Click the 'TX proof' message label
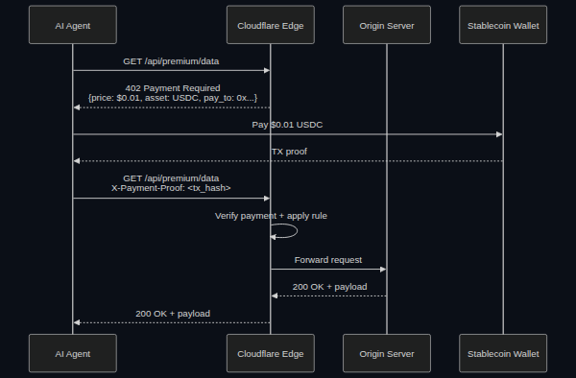This screenshot has height=378, width=576. [x=289, y=152]
